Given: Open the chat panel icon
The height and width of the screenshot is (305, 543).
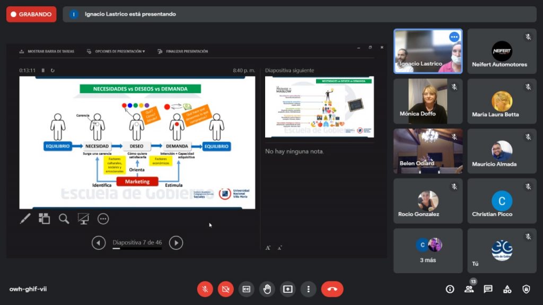Looking at the screenshot, I should (x=488, y=289).
